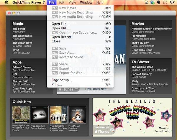
Task: Expand the Open Recent submenu arrow
Action: (110, 37)
